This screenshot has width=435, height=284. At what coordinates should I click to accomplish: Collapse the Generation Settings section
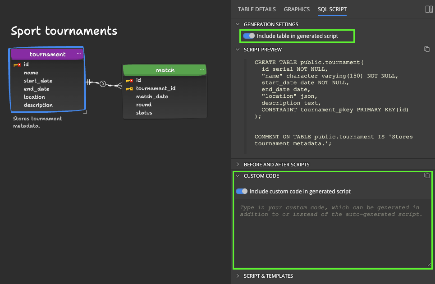pos(238,24)
